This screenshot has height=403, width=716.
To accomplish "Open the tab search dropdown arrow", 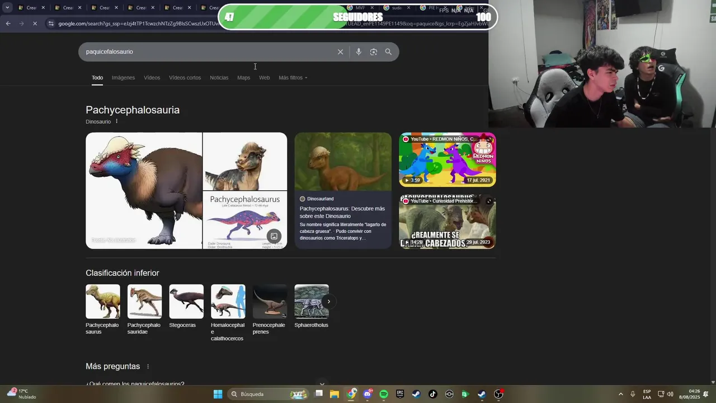I will 7,8.
